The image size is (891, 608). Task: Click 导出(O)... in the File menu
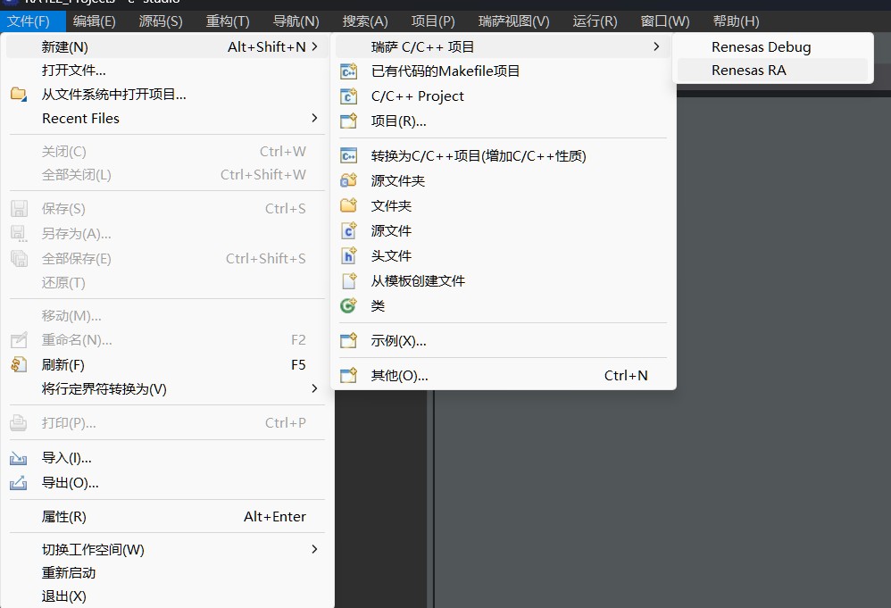click(x=70, y=483)
